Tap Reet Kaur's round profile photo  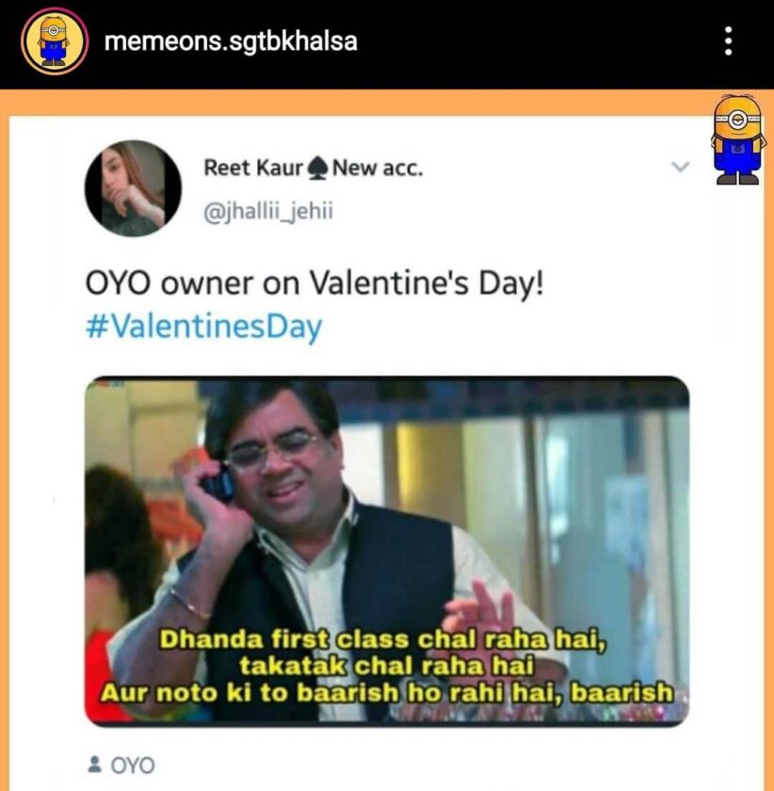(133, 188)
